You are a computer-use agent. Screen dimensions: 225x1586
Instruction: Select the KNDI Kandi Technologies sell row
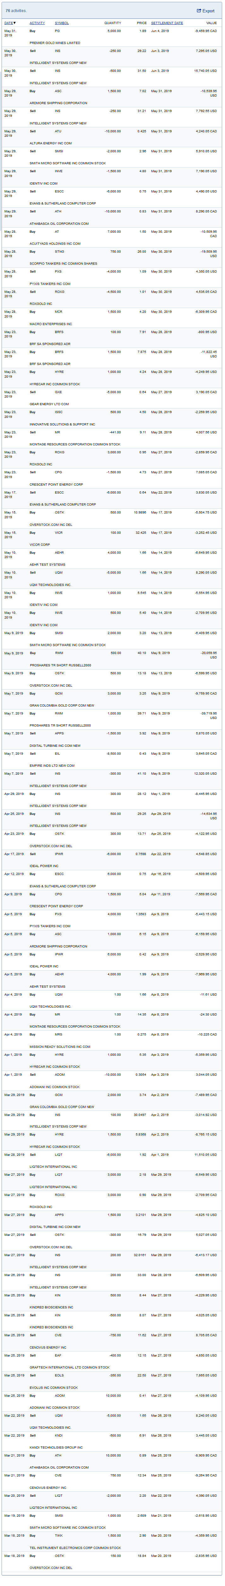[x=110, y=1441]
